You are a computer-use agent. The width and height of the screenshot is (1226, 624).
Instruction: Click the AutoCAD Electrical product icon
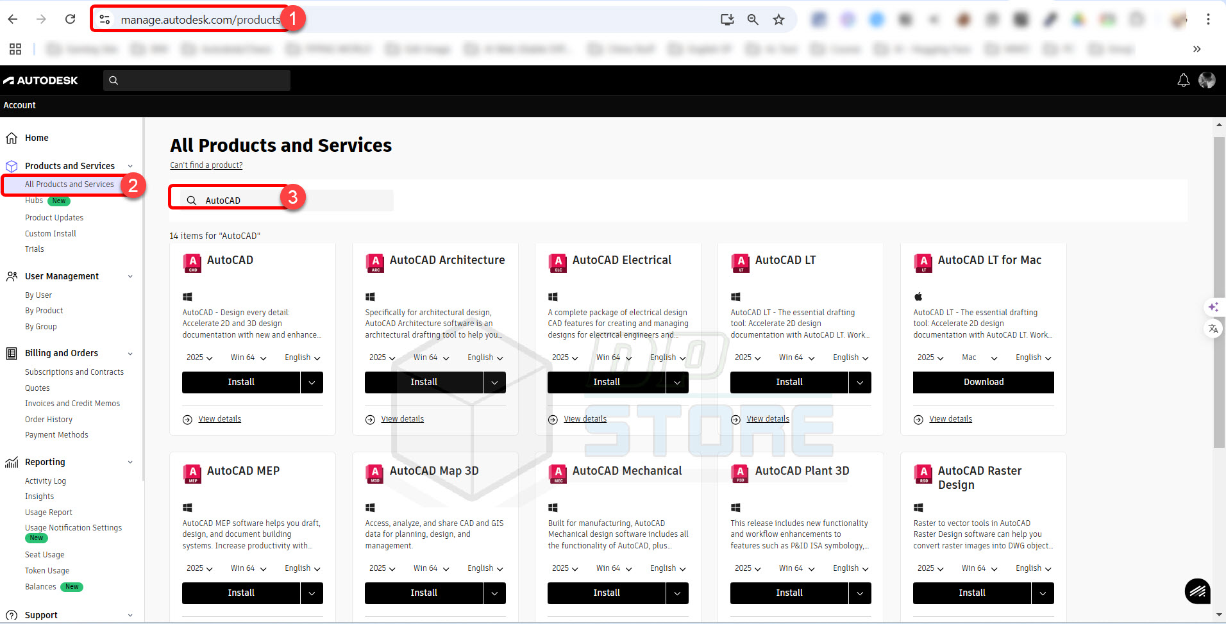[558, 263]
